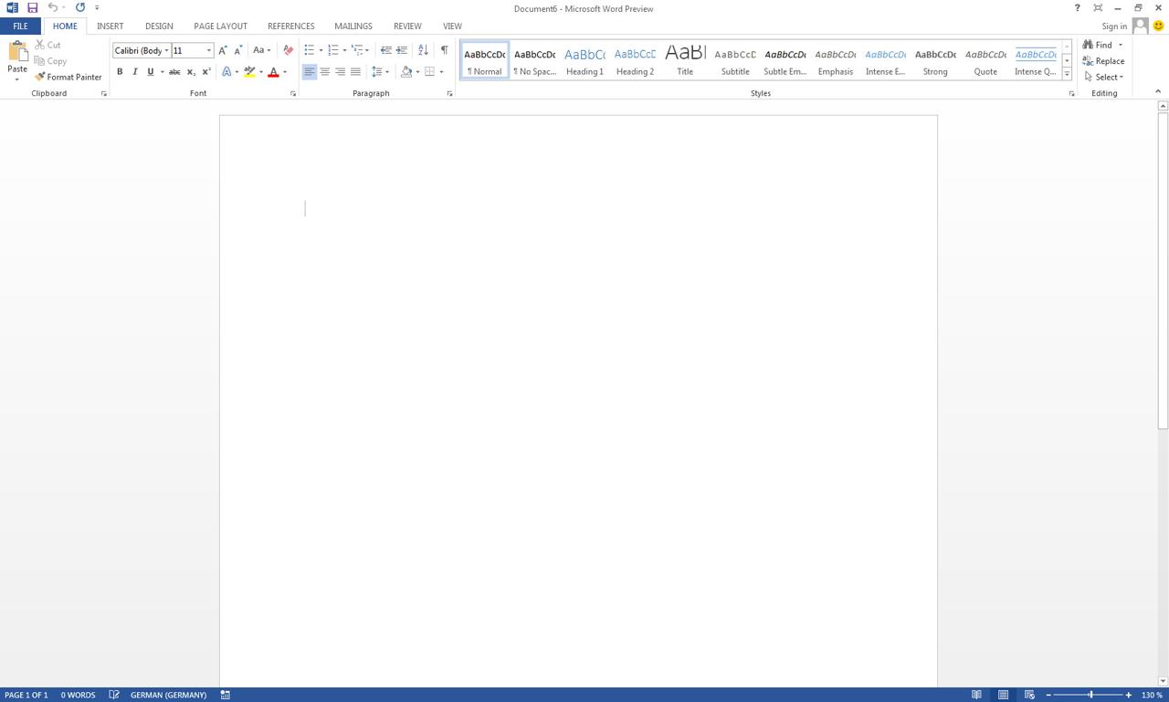This screenshot has height=702, width=1169.
Task: Click the German (Germany) language indicator
Action: point(168,695)
